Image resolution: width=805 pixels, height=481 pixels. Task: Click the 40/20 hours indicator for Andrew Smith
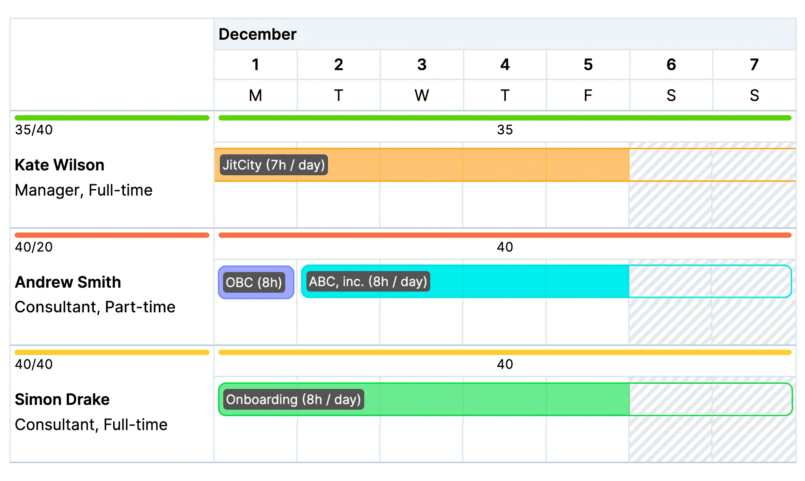tap(33, 247)
